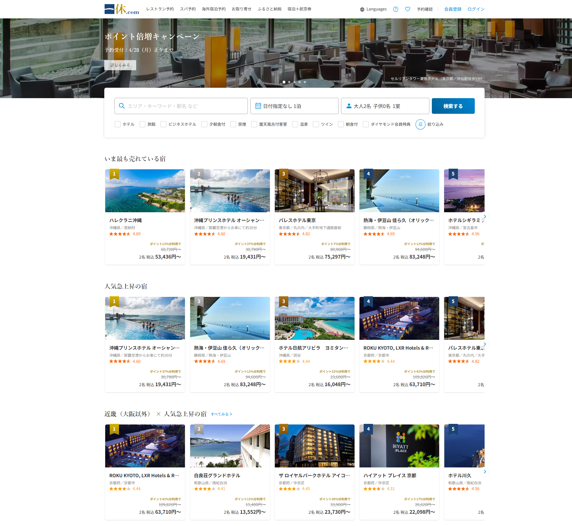Click price 23,730円 on ロイヤルパークホテル card
Screen dimensions: 572x526
coord(337,512)
